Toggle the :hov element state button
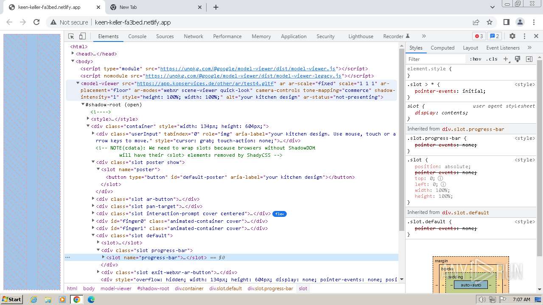This screenshot has height=305, width=543. tap(476, 59)
